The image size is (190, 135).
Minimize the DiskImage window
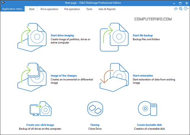coord(174,3)
